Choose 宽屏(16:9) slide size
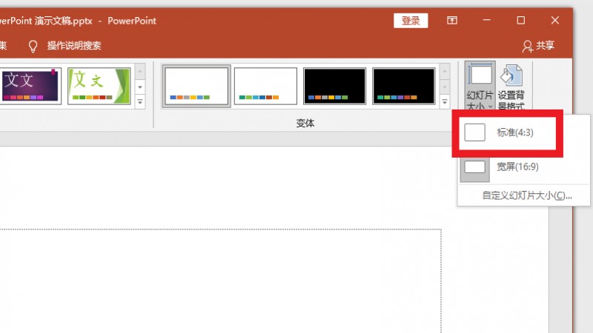The height and width of the screenshot is (333, 593). click(523, 166)
